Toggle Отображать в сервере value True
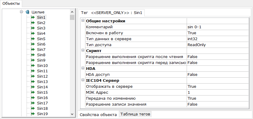Image resolution: width=253 pixels, height=119 pixels. click(217, 86)
